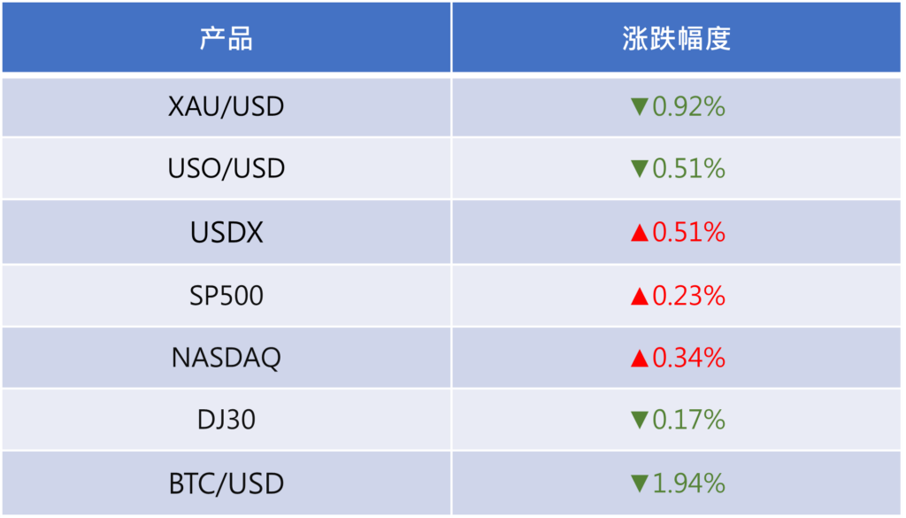This screenshot has width=906, height=518.
Task: Click the 涨跌幅度 column header
Action: (x=676, y=40)
